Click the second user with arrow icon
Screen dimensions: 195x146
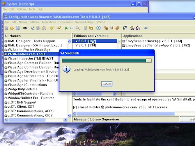pyautogui.click(x=138, y=28)
